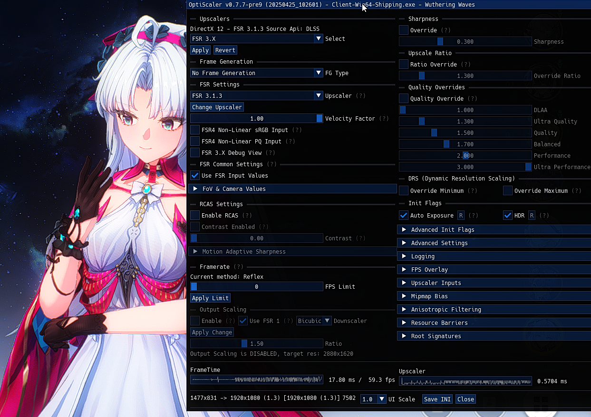This screenshot has width=591, height=417.
Task: Expand Root Signatures section
Action: (494, 336)
